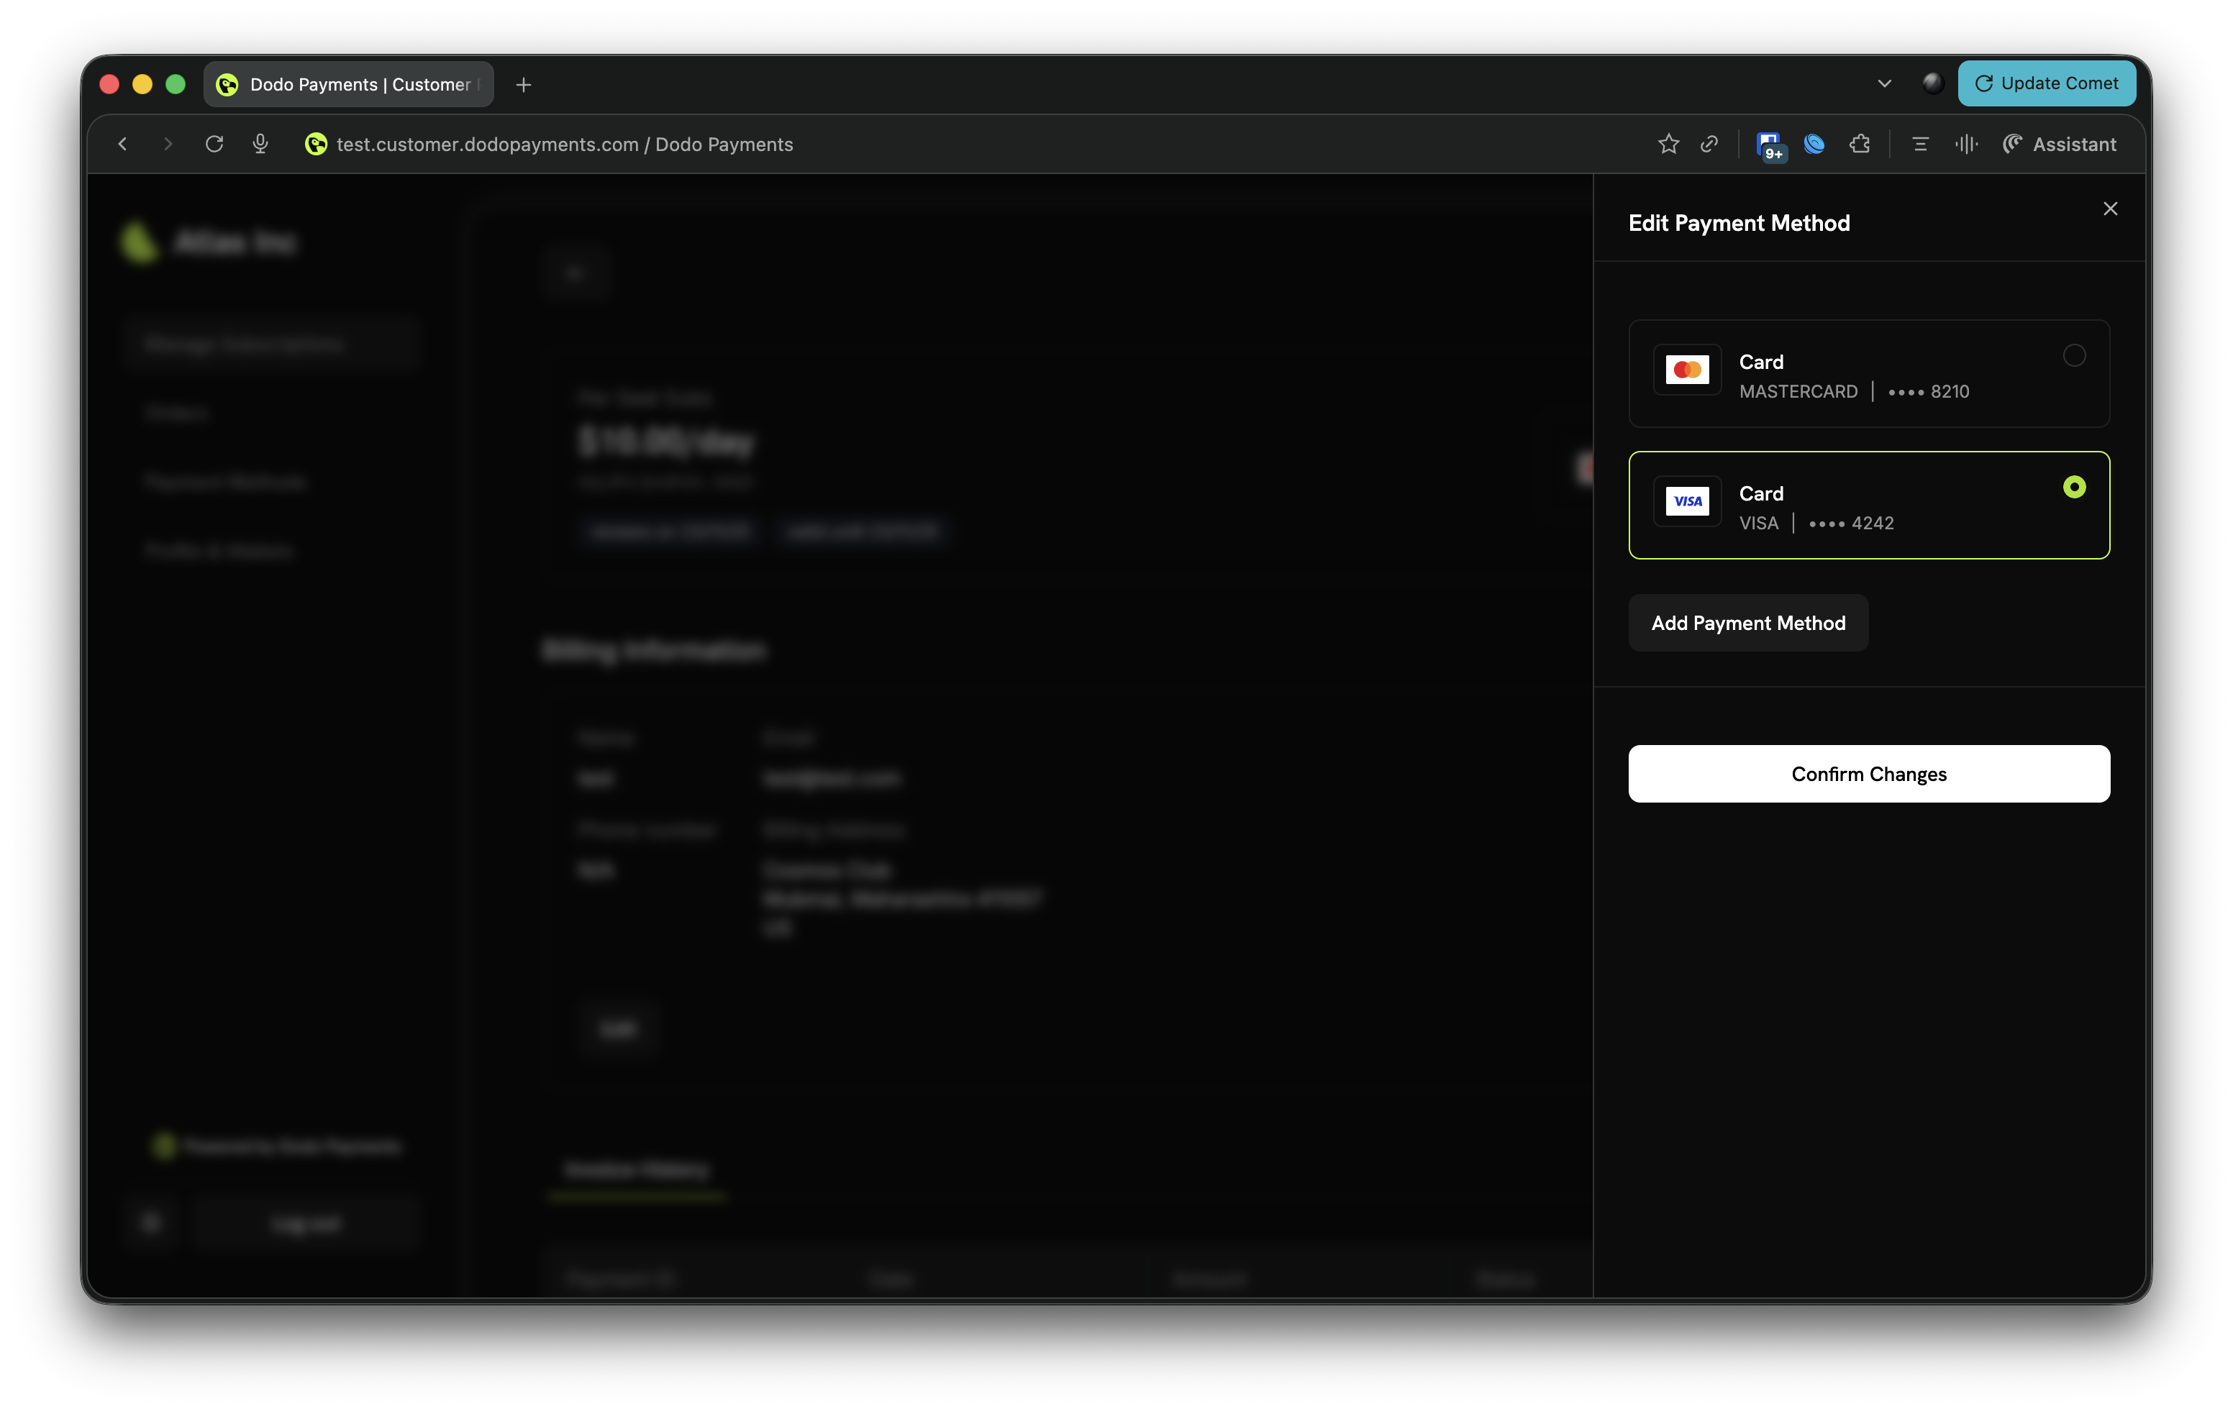Open the extensions puzzle icon
2233x1411 pixels.
coord(1860,144)
